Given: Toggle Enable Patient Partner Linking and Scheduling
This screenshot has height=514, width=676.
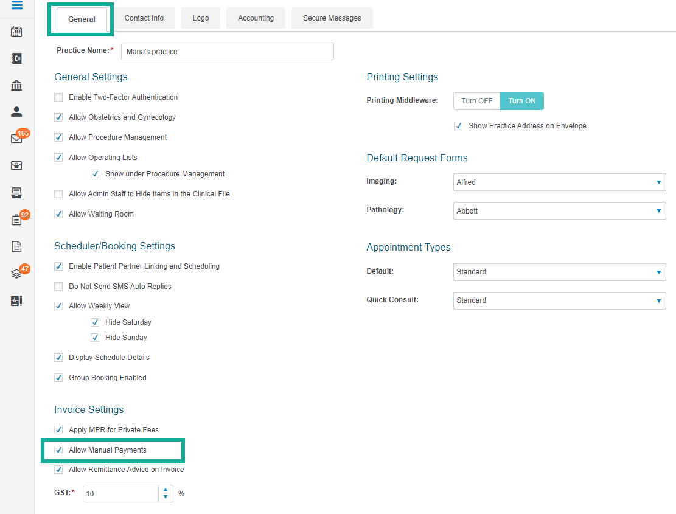Looking at the screenshot, I should coord(58,266).
